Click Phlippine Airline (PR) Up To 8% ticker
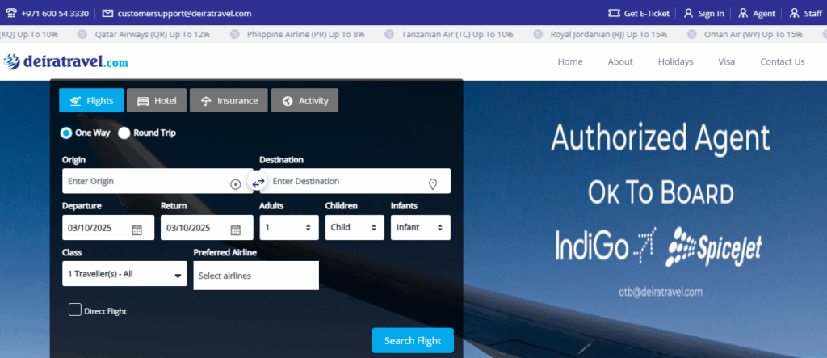The height and width of the screenshot is (358, 827). click(306, 34)
